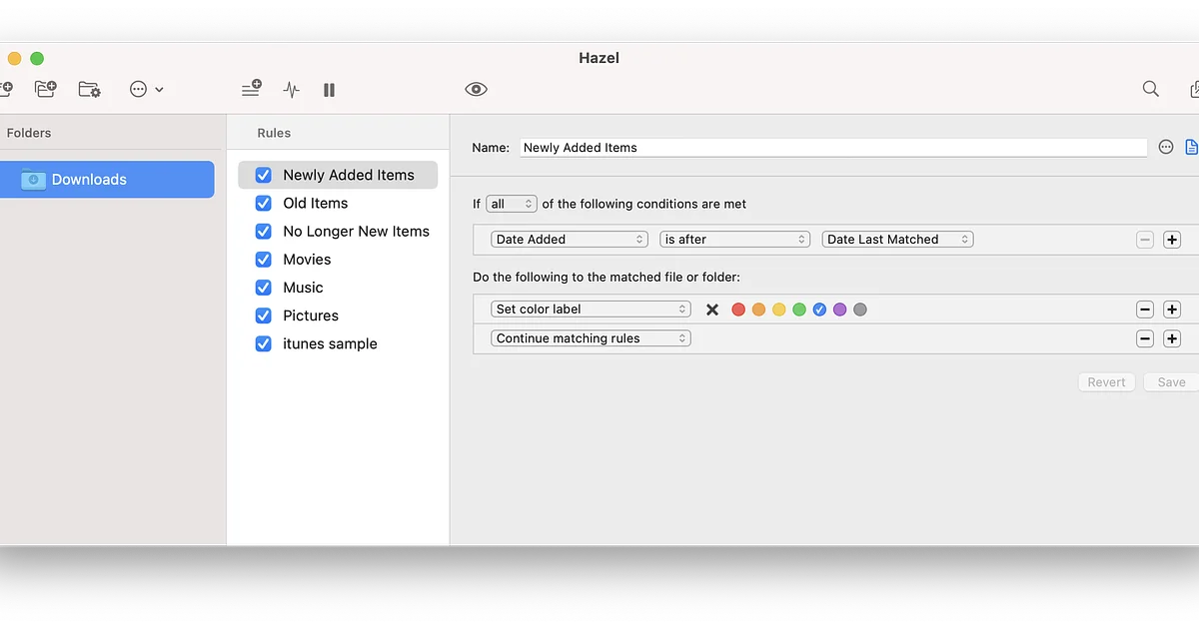Choose green color label
The height and width of the screenshot is (629, 1199).
click(x=799, y=310)
